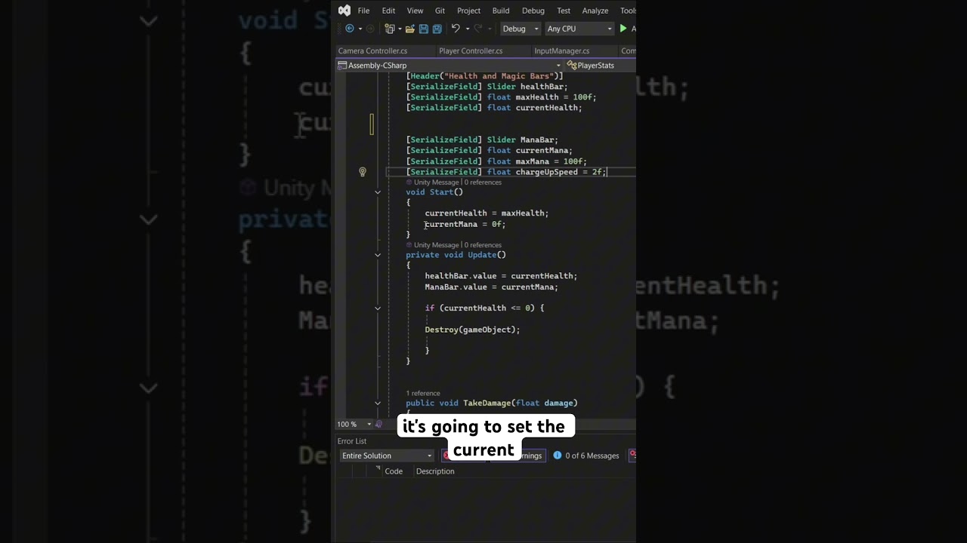Toggle the Warnings filter in Error List

click(x=517, y=456)
